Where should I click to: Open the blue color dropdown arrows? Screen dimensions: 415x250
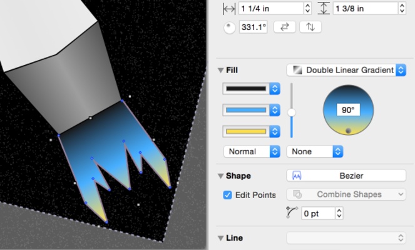tap(275, 110)
